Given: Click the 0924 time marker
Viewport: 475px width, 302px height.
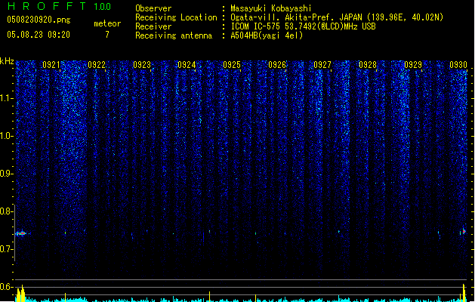Looking at the screenshot, I should (187, 65).
